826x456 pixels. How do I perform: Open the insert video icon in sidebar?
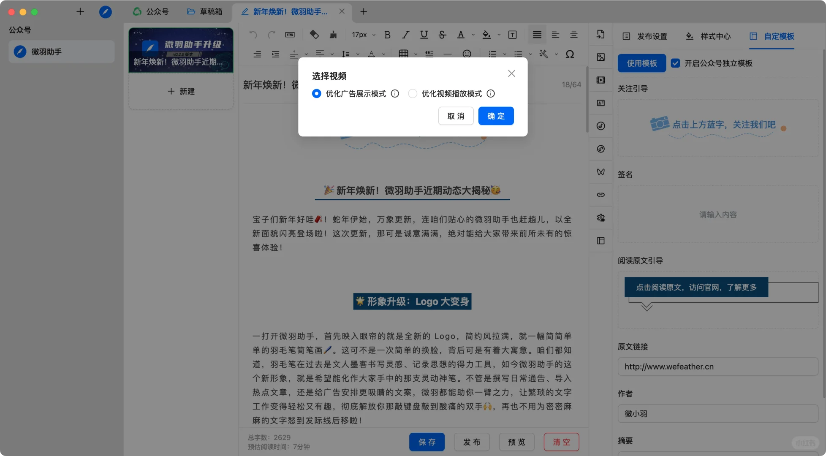click(600, 80)
